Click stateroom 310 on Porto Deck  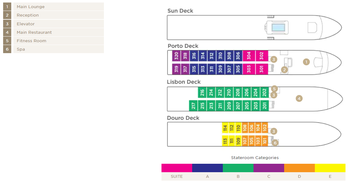pos(220,56)
